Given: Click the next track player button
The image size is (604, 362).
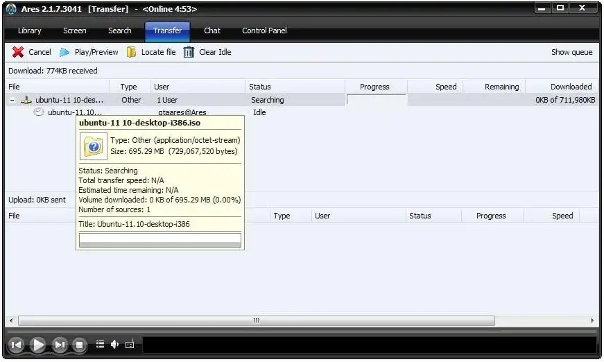Looking at the screenshot, I should pos(60,344).
